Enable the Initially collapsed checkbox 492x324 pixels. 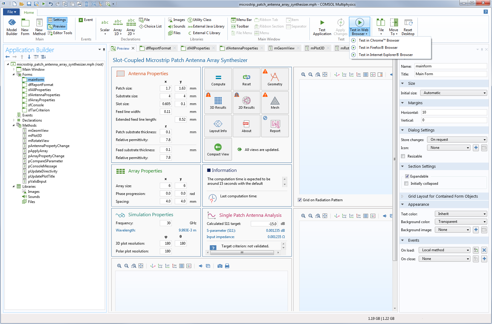click(x=406, y=184)
